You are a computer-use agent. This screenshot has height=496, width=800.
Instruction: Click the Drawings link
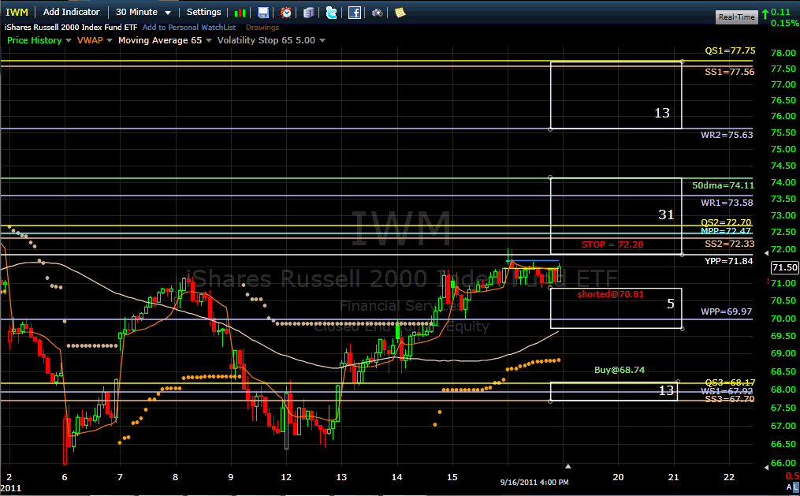(262, 28)
